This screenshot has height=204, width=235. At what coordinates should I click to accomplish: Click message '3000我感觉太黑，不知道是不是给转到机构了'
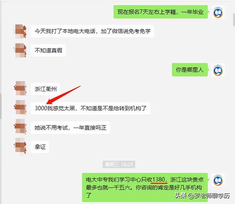pyautogui.click(x=90, y=108)
